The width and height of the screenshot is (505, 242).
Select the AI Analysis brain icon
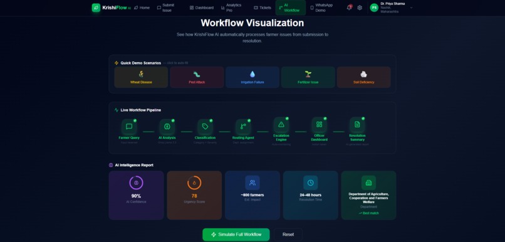(167, 126)
